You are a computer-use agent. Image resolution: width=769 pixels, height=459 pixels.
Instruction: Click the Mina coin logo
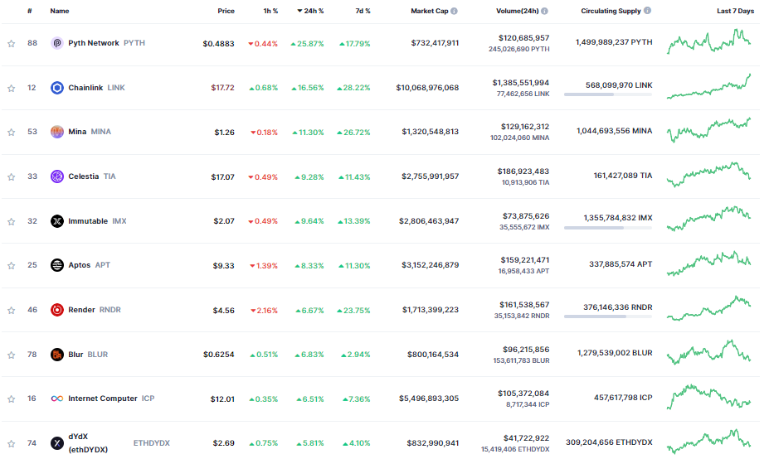pos(57,132)
